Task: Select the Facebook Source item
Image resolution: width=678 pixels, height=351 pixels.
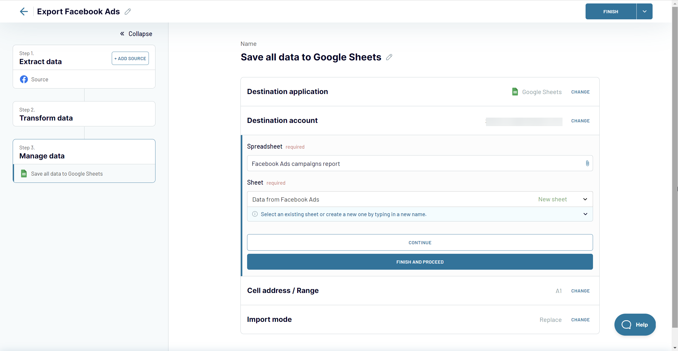Action: coord(84,79)
